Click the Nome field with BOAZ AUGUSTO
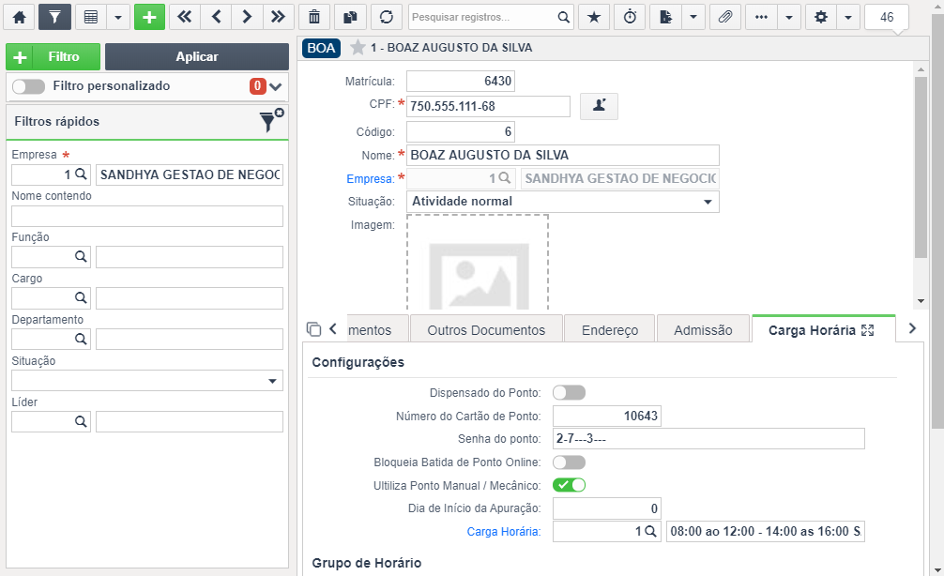Screen dimensions: 944x576 563,156
